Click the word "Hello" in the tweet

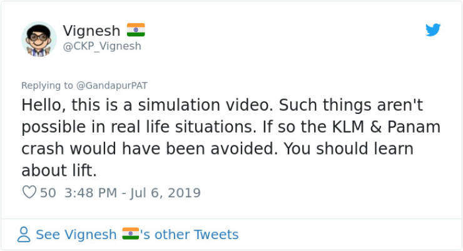[x=41, y=103]
